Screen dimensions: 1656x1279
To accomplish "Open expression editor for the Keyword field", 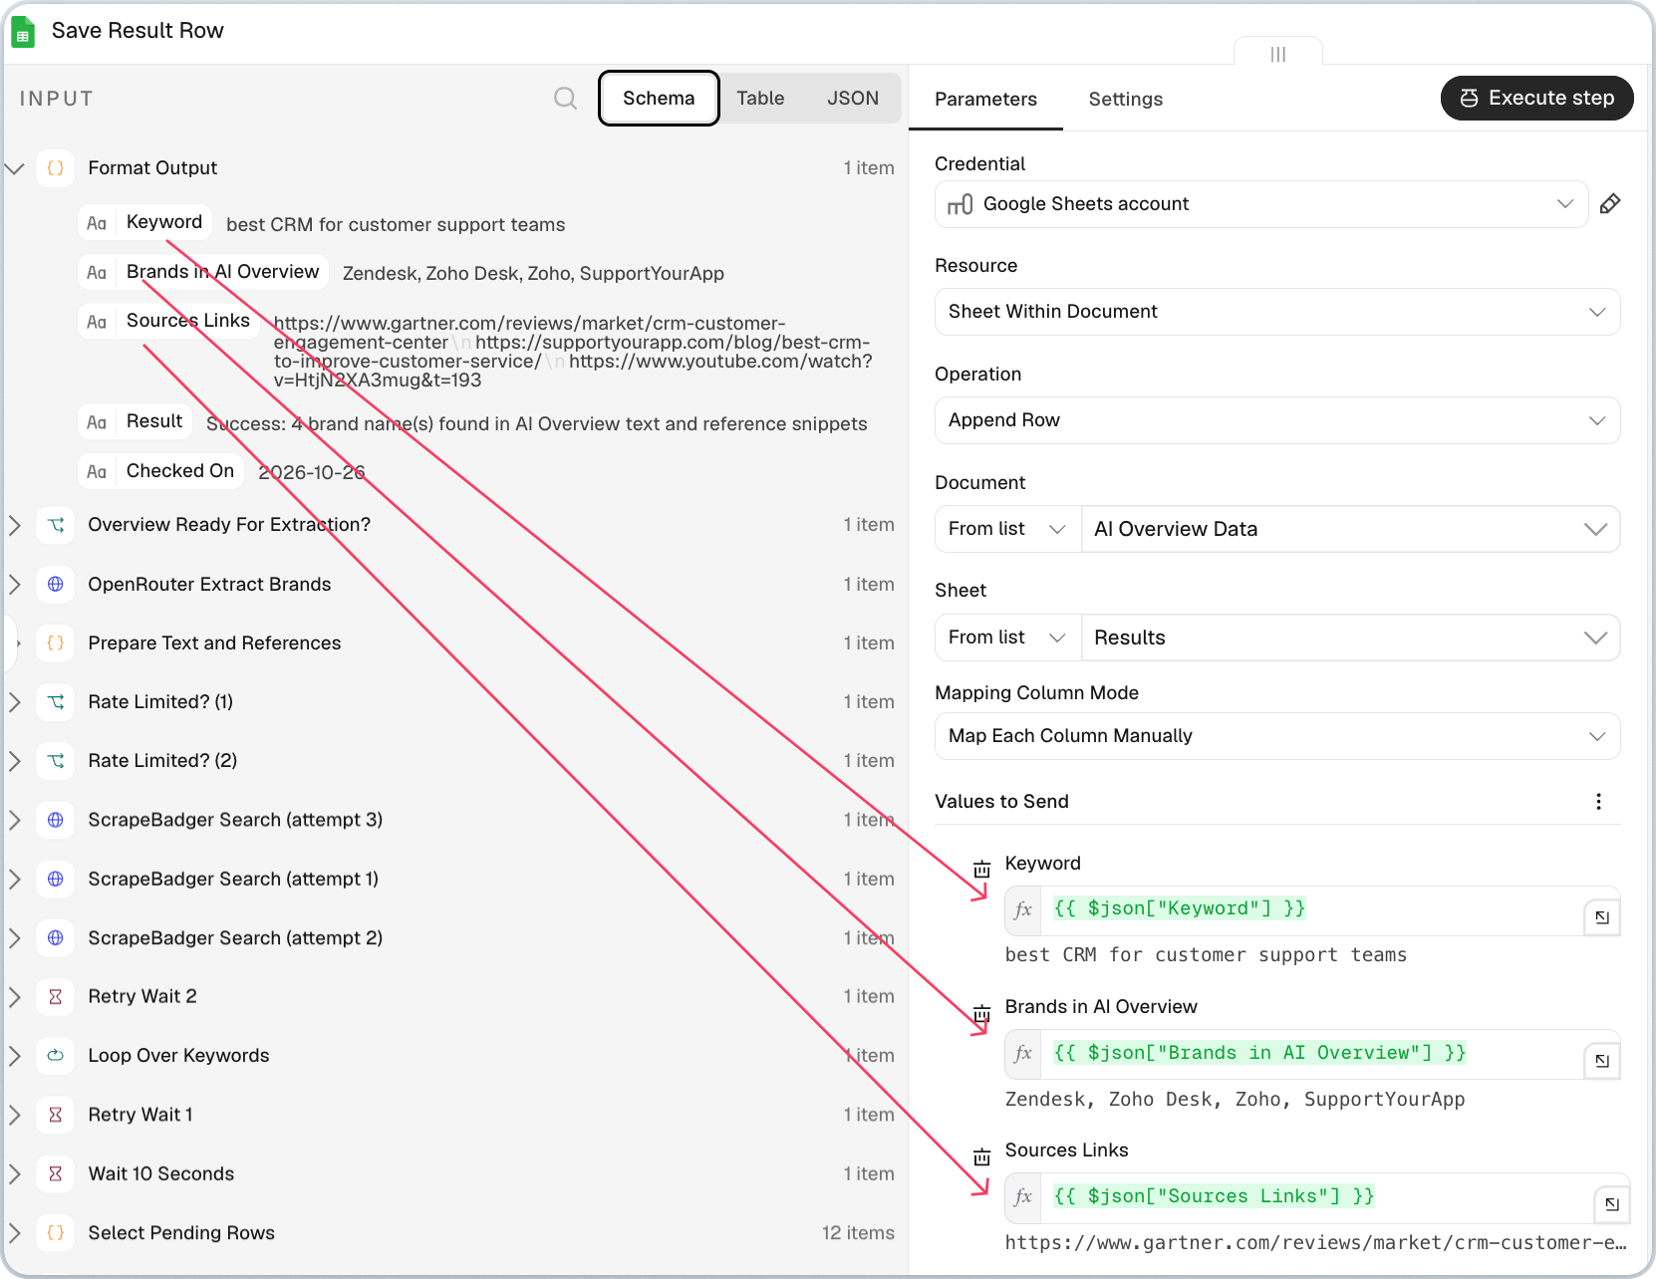I will [1602, 917].
